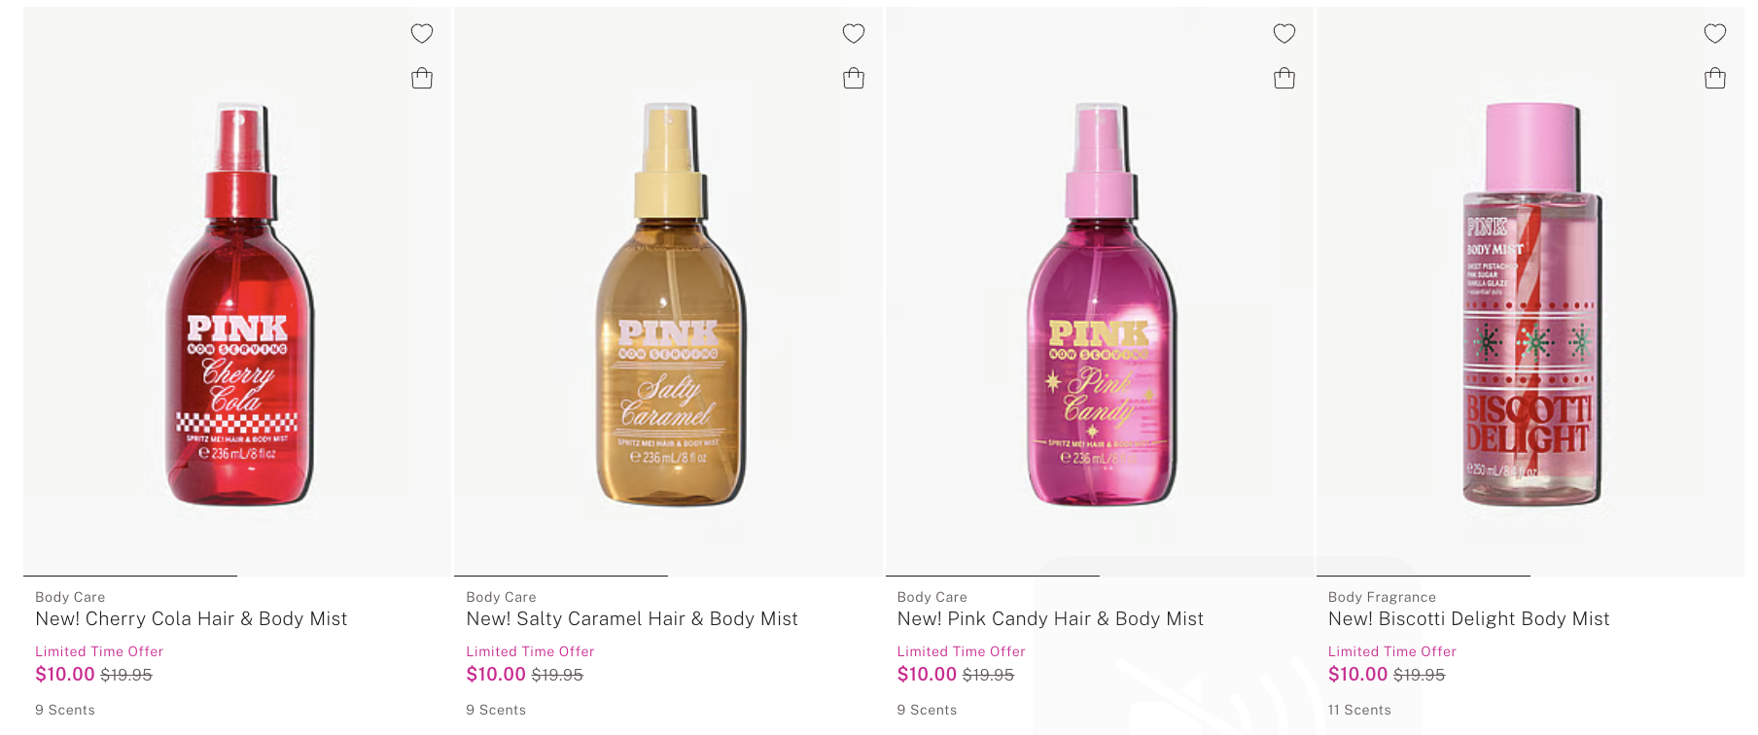This screenshot has height=735, width=1758.
Task: Open New! Cherry Cola Hair & Body Mist link
Action: pos(192,619)
